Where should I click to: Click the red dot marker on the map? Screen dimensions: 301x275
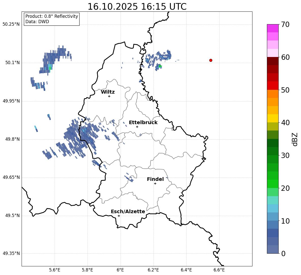click(x=211, y=60)
